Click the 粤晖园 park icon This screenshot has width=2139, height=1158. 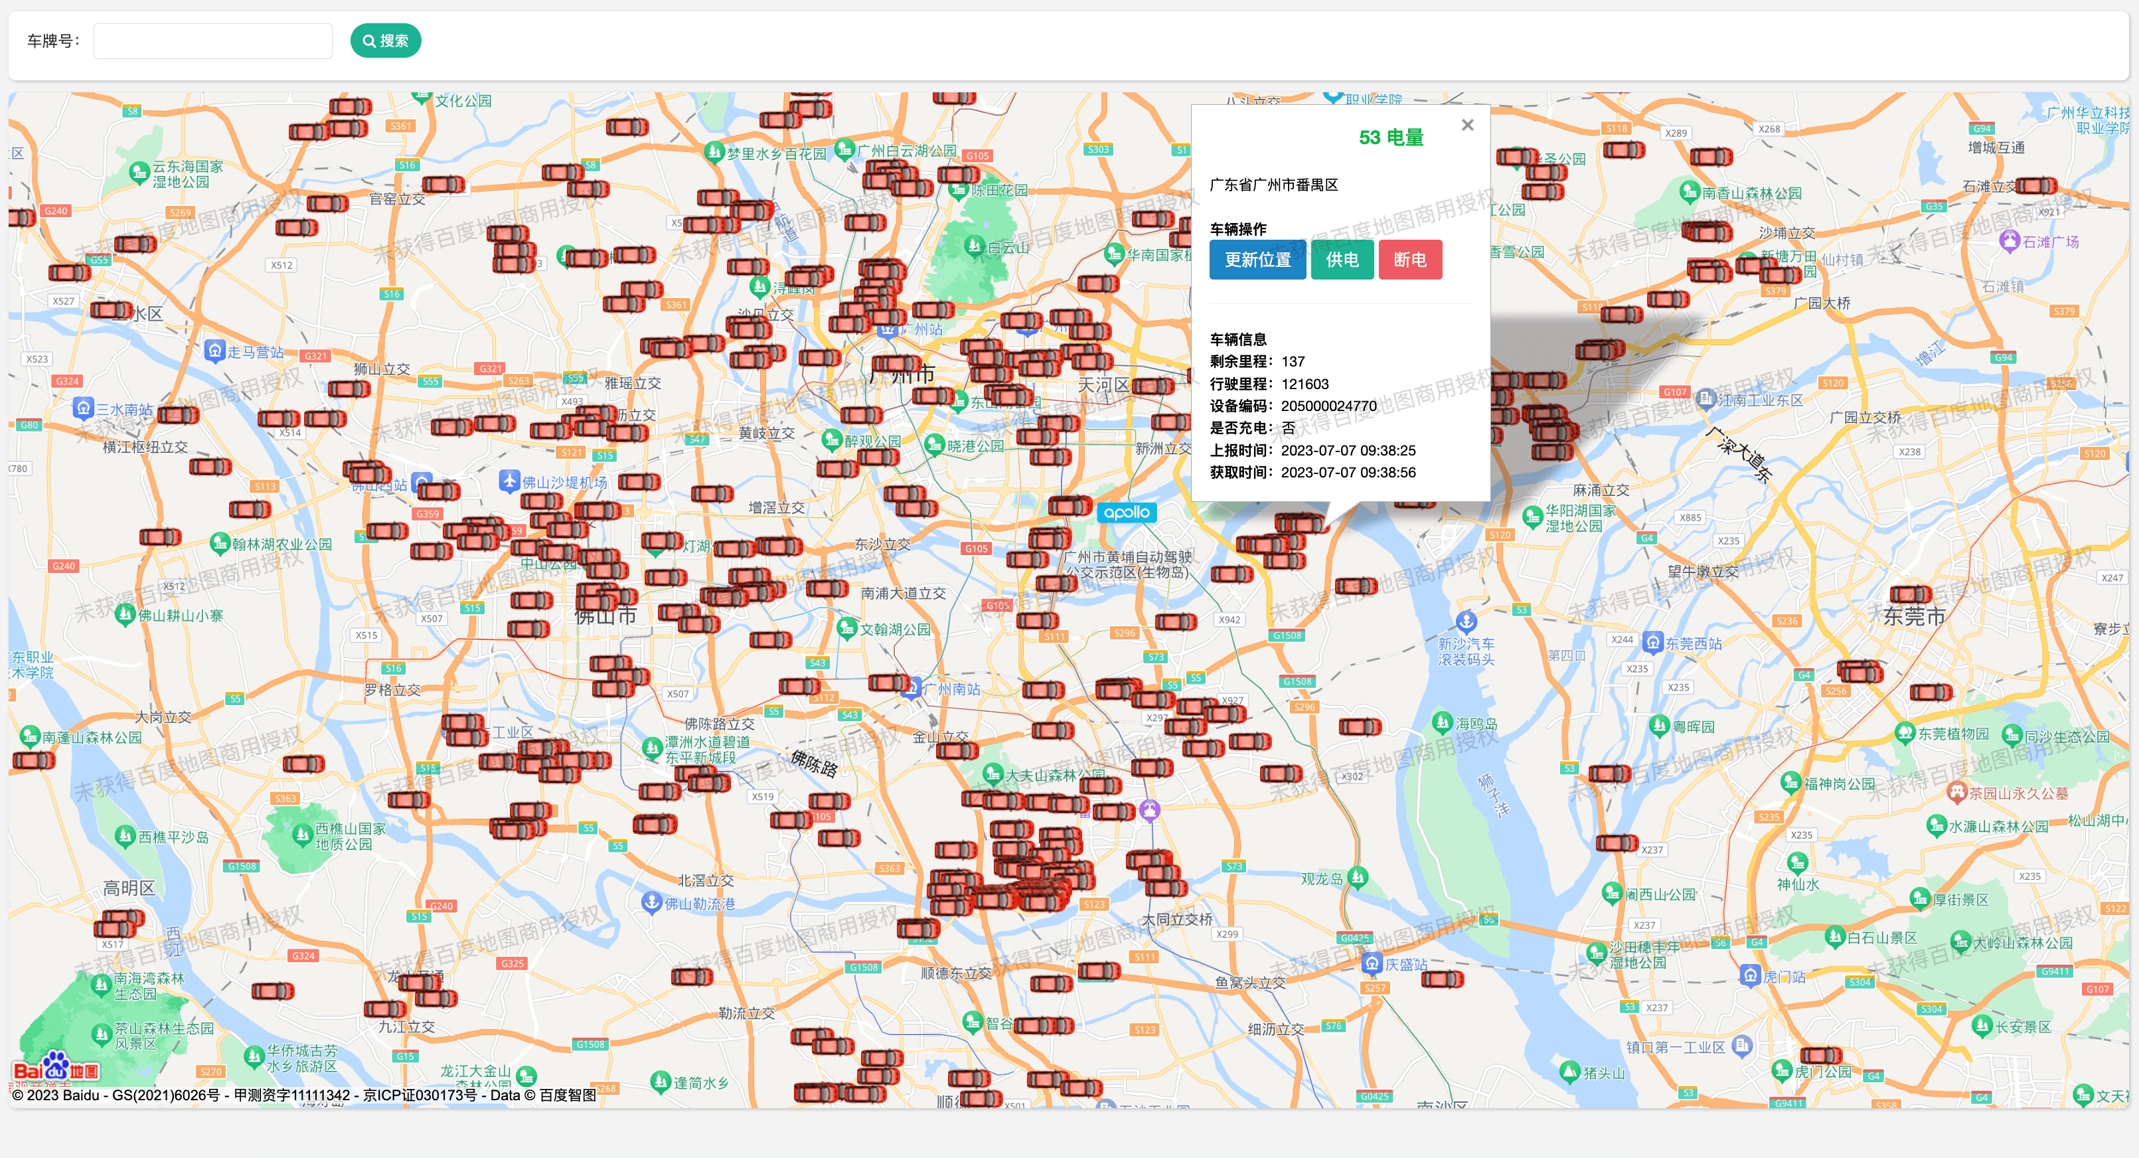[1659, 725]
